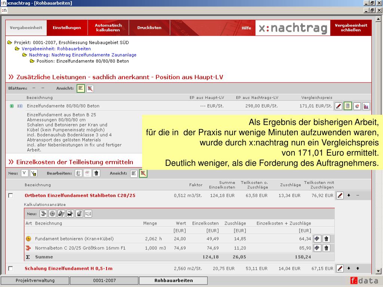Click the trash icon under Bearbeiten
This screenshot has width=383, height=287.
pos(96,173)
